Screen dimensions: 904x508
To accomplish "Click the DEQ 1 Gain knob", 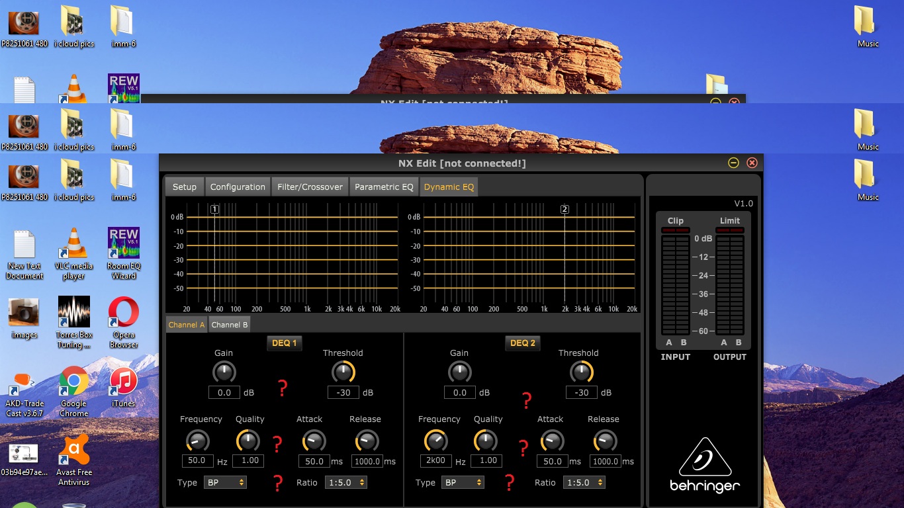I will [x=224, y=372].
